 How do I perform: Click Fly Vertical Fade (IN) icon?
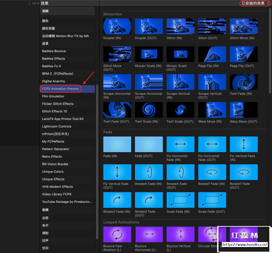(x=244, y=144)
